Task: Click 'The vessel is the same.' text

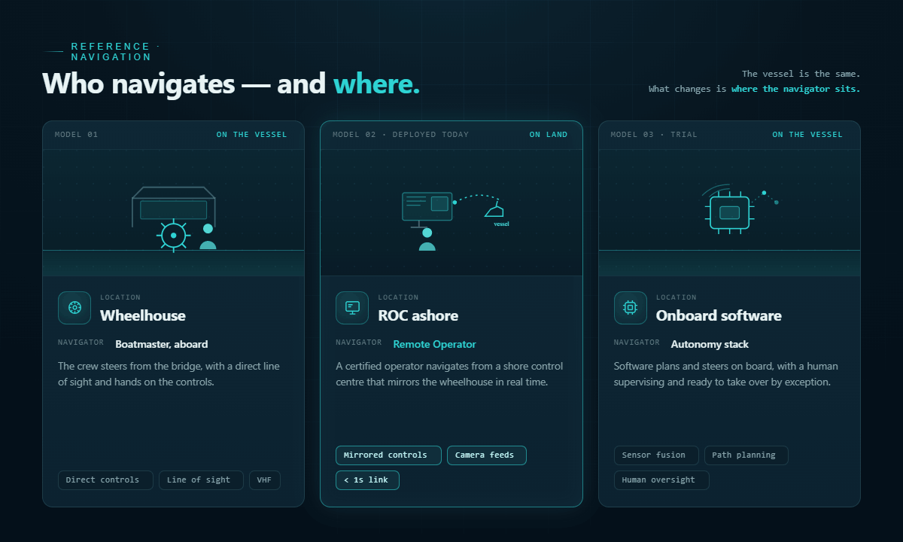Action: click(801, 74)
